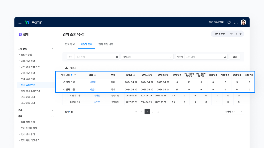The height and width of the screenshot is (148, 264).
Task: Open 연차 방식 관리 in sidebar
Action: pos(28,134)
